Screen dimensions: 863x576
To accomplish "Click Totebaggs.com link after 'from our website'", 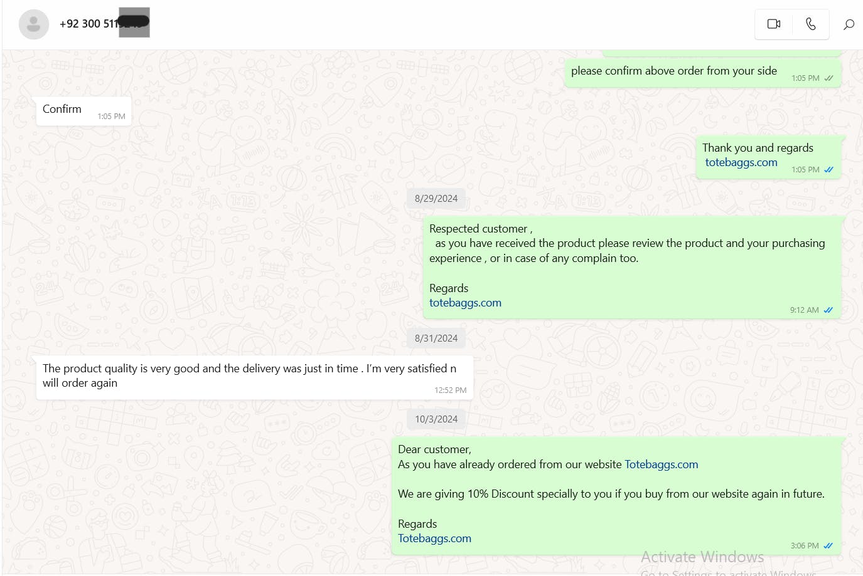I will point(661,464).
